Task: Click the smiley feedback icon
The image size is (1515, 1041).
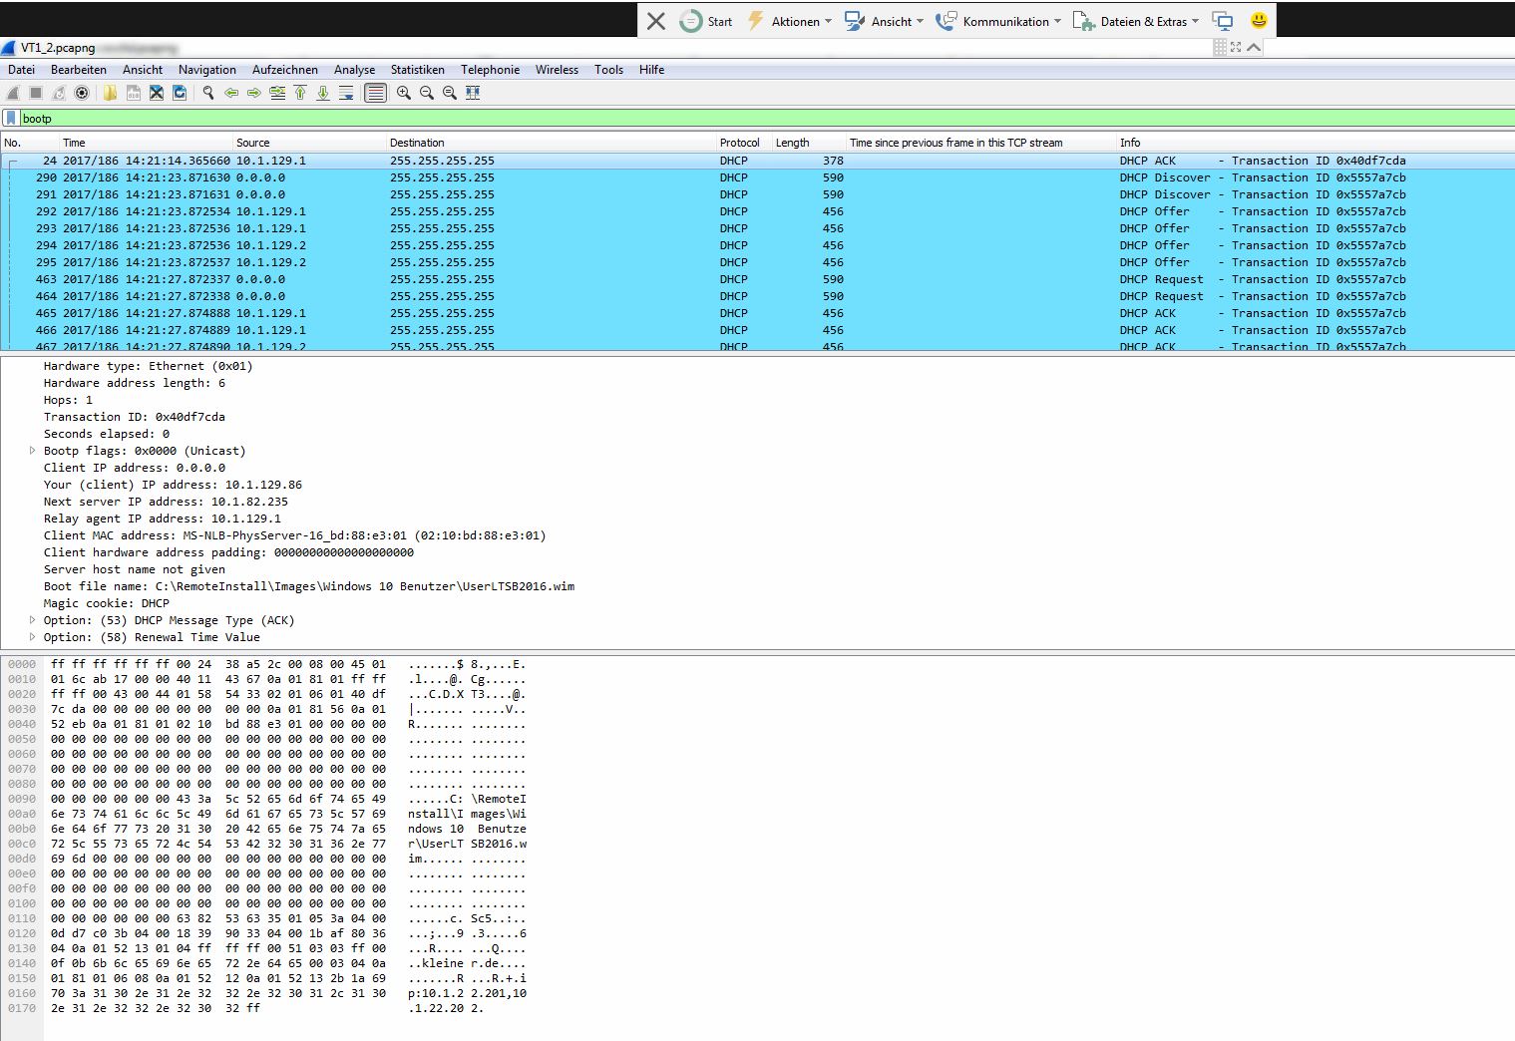Action: (x=1259, y=20)
